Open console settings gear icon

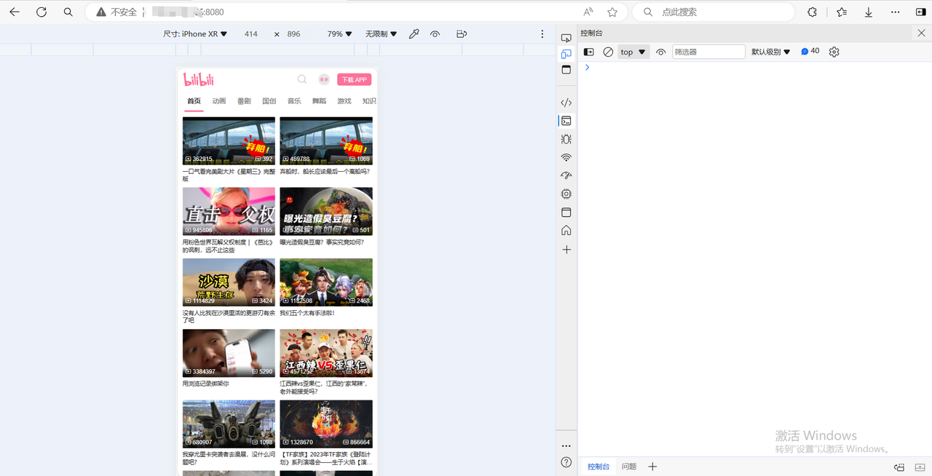834,52
